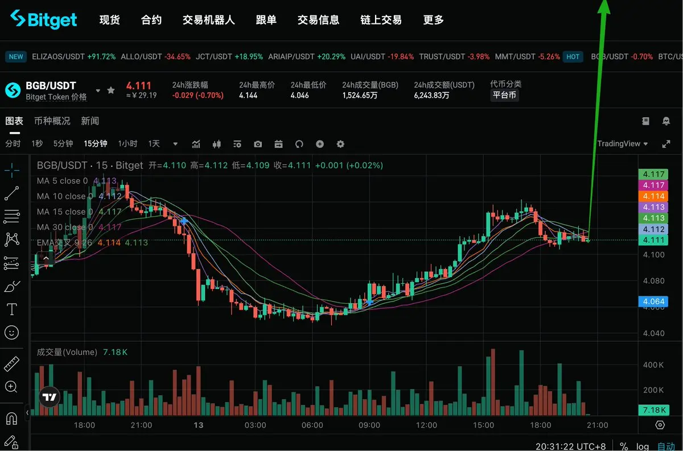Open the 合约 futures menu
Image resolution: width=683 pixels, height=451 pixels.
pos(151,20)
